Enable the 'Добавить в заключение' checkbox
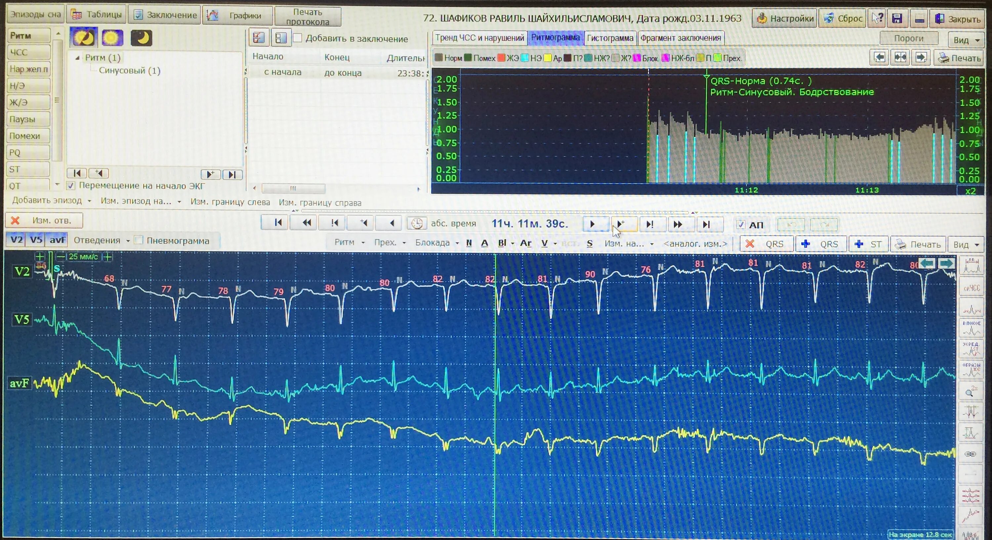Screen dimensions: 992x540 pos(298,38)
